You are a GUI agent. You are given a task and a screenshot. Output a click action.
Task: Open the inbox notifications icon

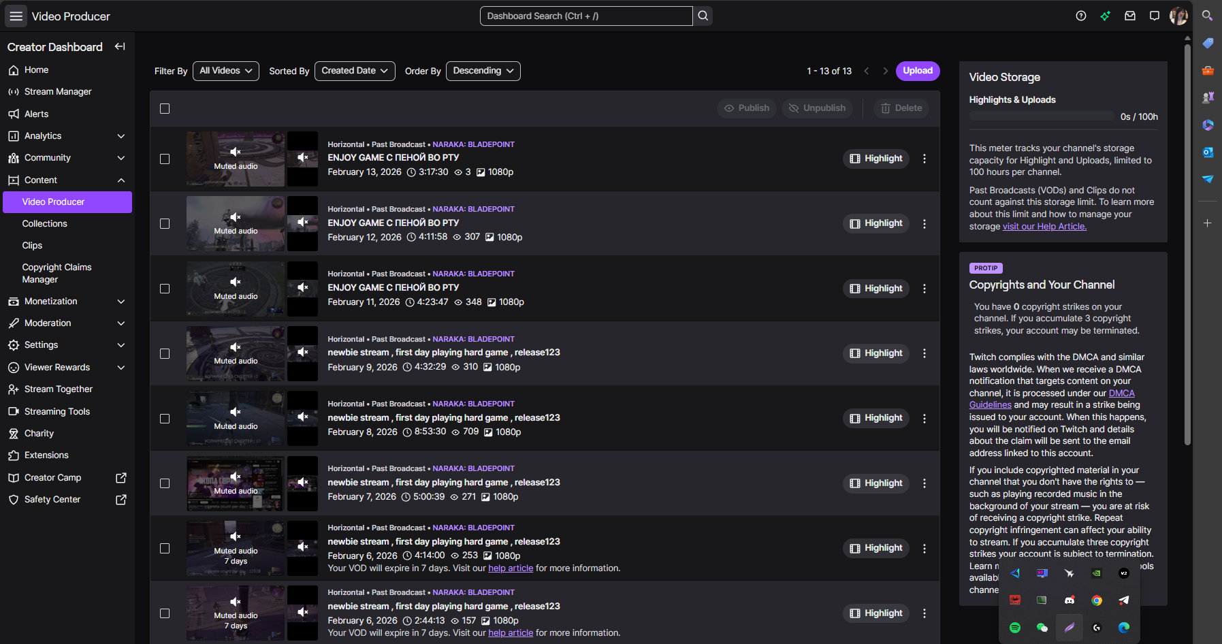[1130, 16]
